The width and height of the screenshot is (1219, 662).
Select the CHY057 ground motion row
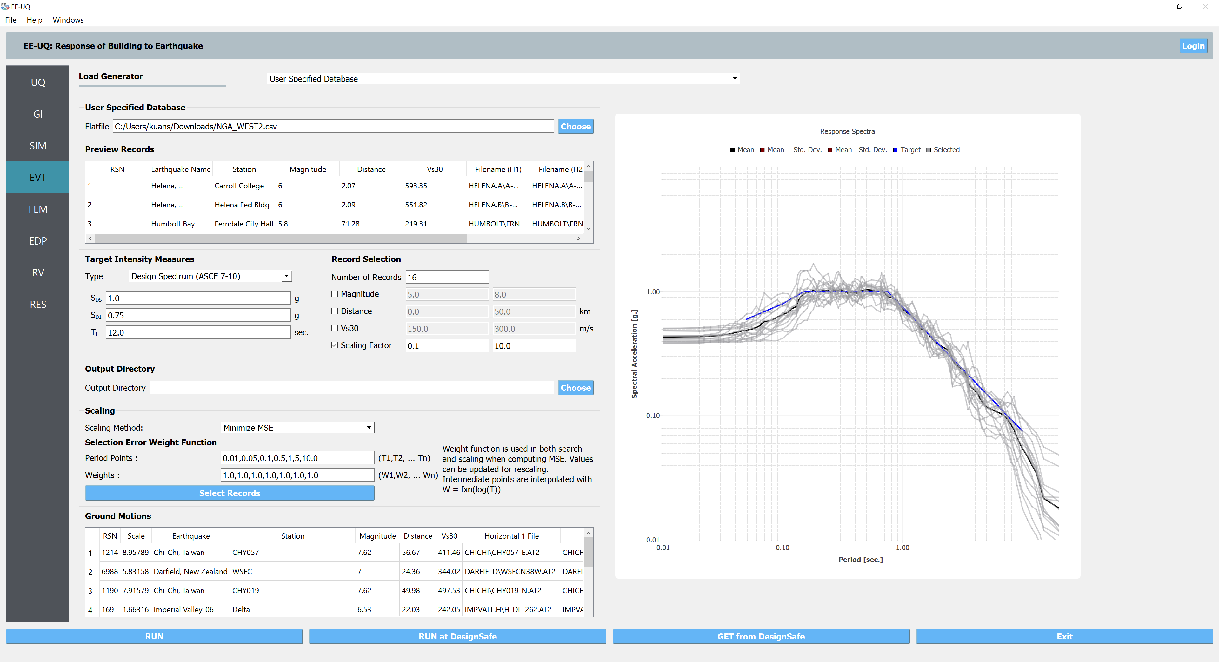point(335,552)
